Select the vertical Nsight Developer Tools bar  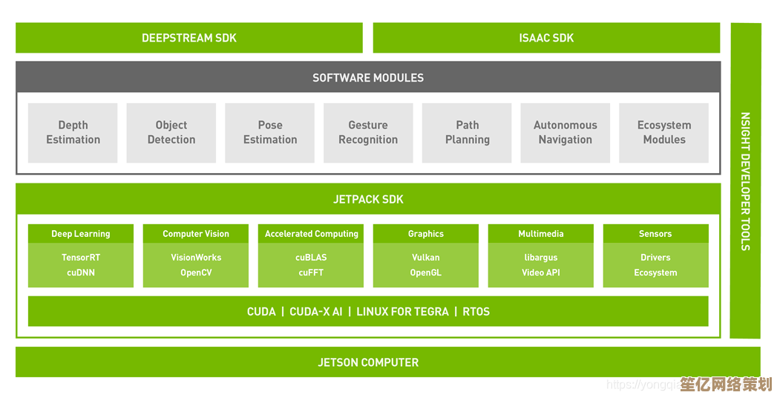click(745, 180)
